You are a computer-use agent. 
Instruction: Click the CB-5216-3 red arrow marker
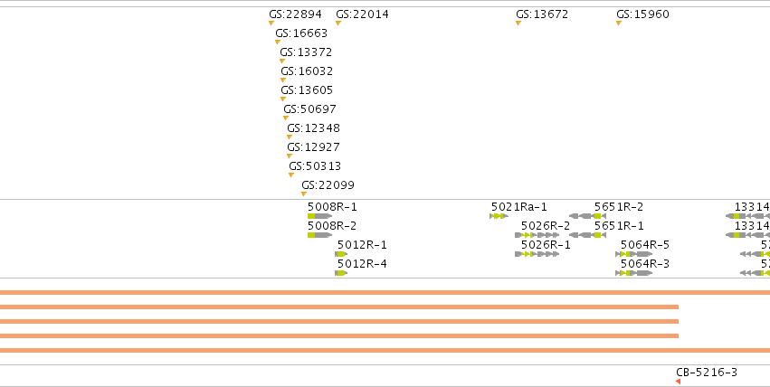click(679, 382)
